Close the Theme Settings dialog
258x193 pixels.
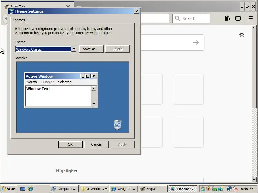click(137, 11)
